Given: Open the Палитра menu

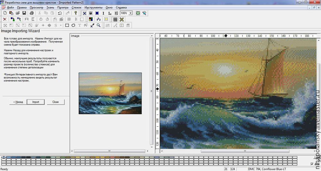Looking at the screenshot, I should point(63,8).
